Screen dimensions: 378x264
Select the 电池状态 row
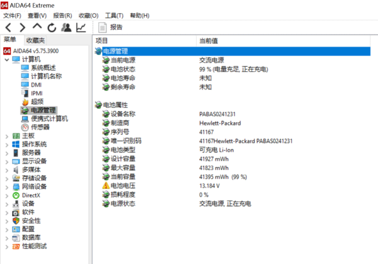click(232, 69)
